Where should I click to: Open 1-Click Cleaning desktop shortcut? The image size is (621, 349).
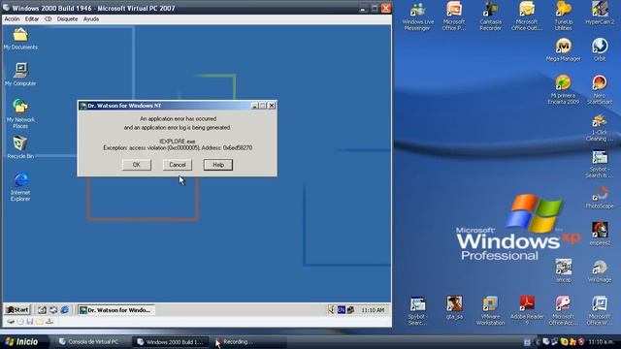[x=600, y=128]
